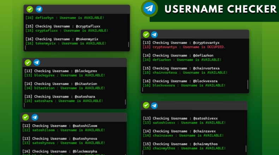279x155 pixels.
Task: Click the green checkmark in the cryptovantyx window
Action: coord(146,35)
